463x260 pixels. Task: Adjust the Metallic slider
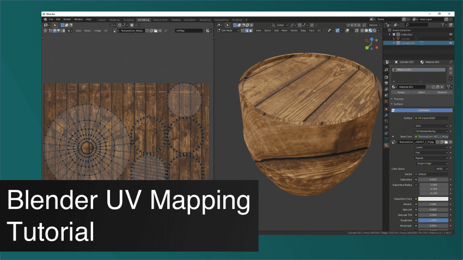(x=434, y=205)
